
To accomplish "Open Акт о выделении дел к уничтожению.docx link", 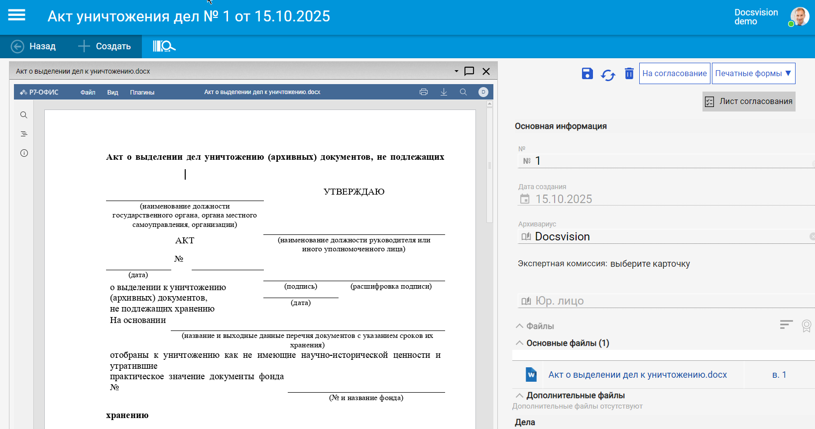I will 637,375.
